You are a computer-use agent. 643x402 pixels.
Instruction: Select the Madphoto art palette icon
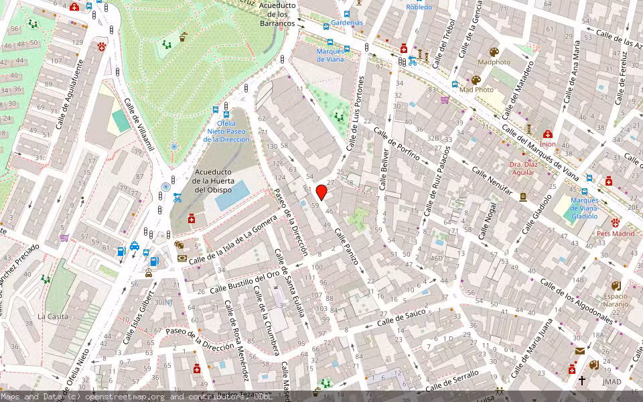[494, 52]
